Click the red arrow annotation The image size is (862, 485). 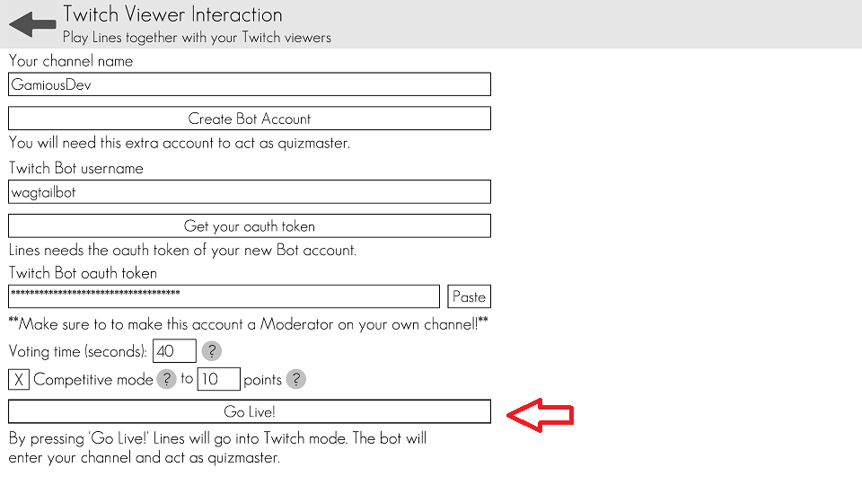coord(541,415)
